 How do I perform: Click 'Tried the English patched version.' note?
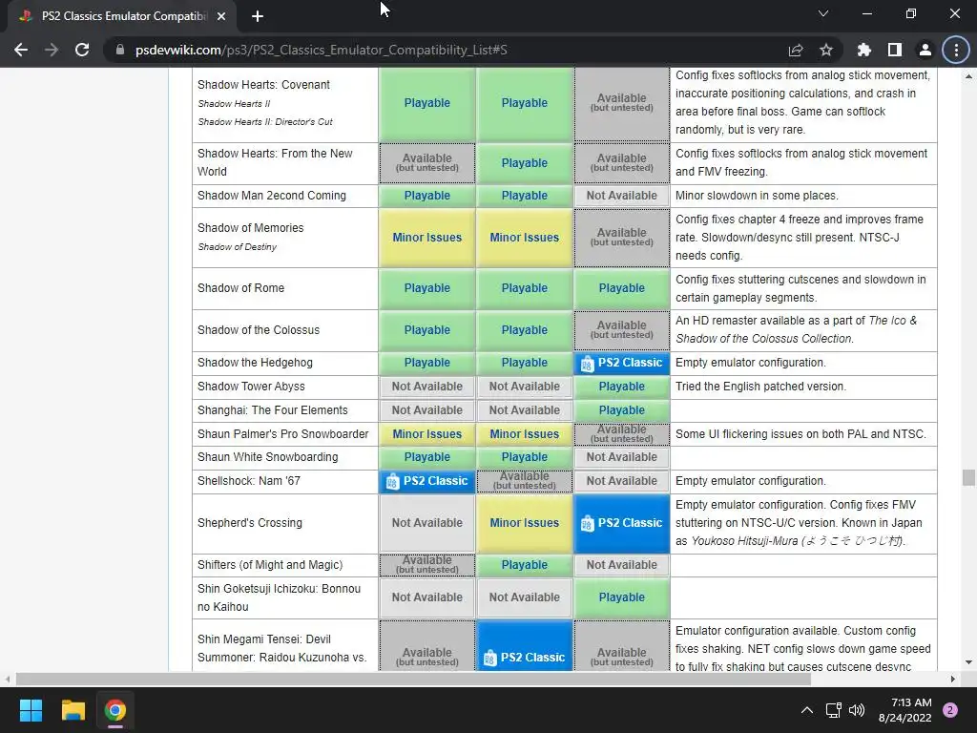point(760,387)
